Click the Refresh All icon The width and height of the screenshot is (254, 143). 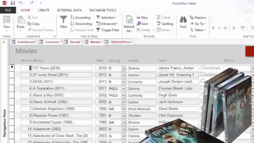coord(129,20)
